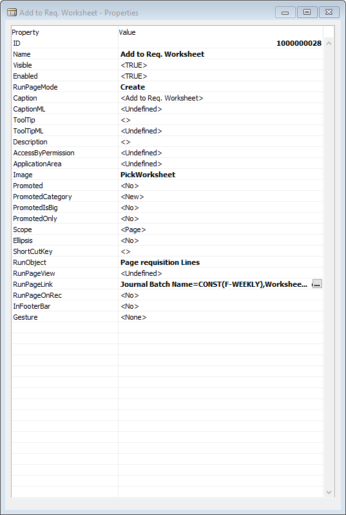Select the Name value Add to Req. Worksheet

coord(162,54)
